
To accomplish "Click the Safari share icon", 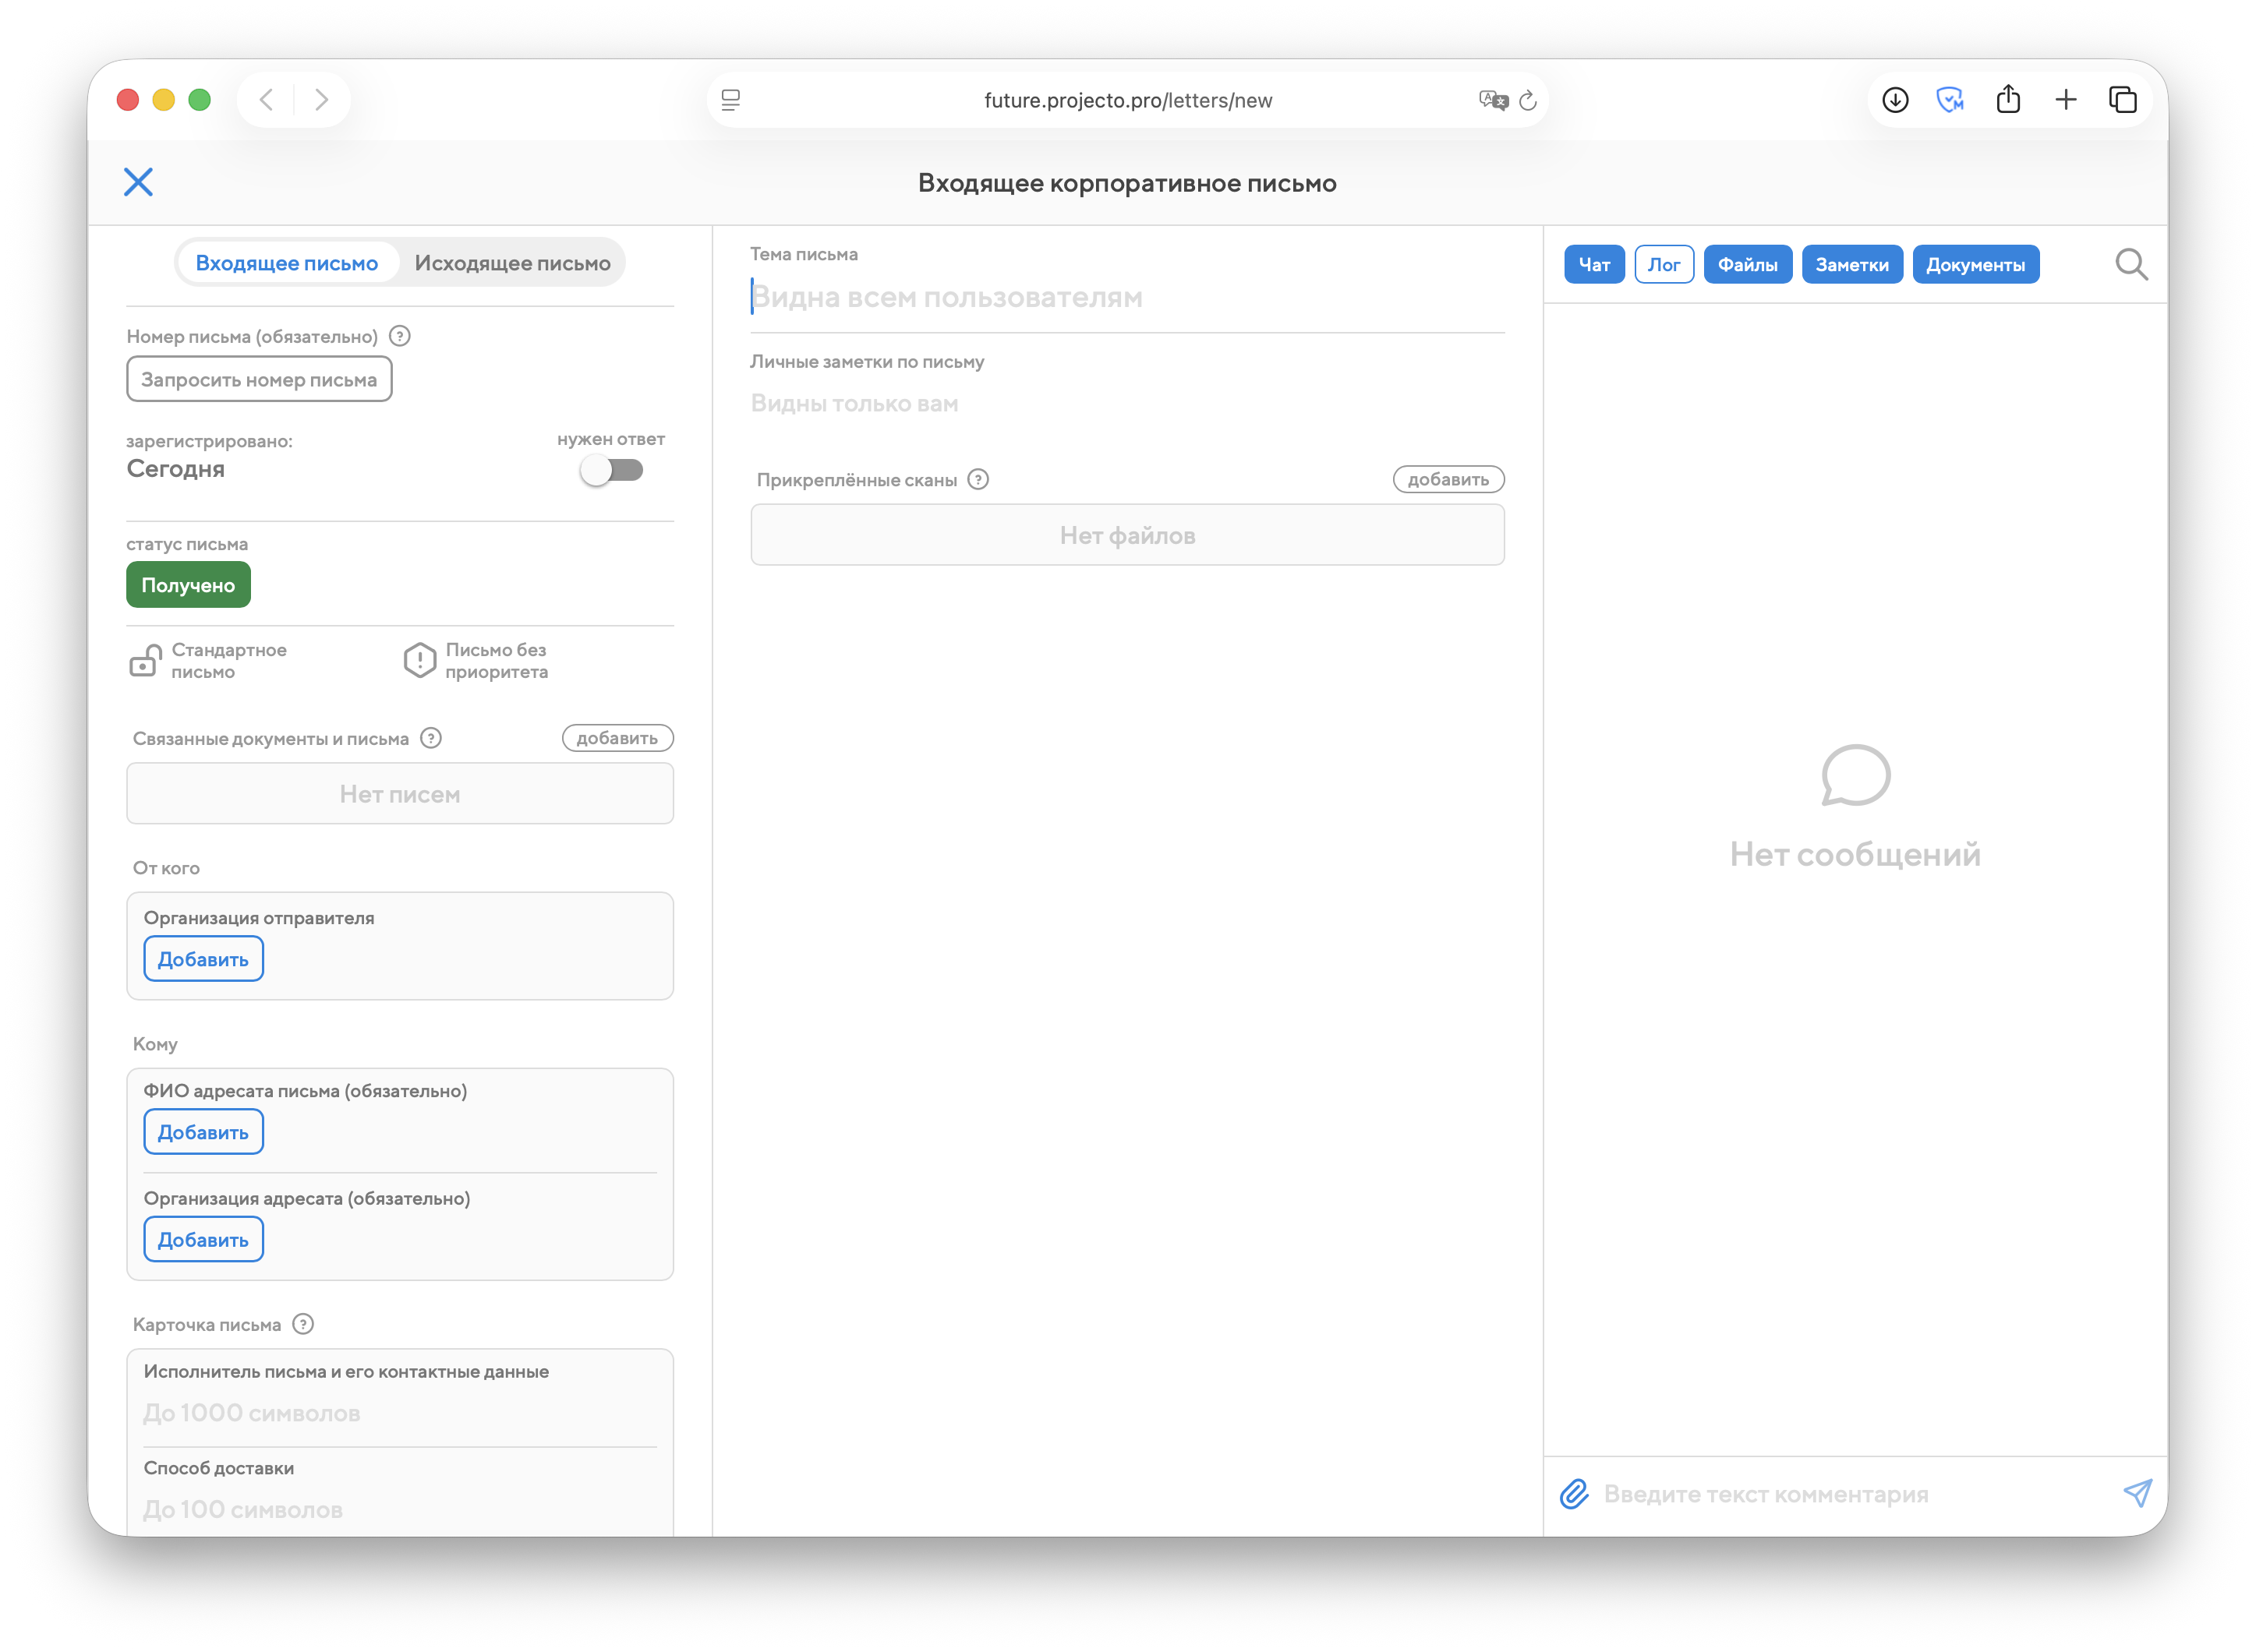I will [x=2008, y=100].
